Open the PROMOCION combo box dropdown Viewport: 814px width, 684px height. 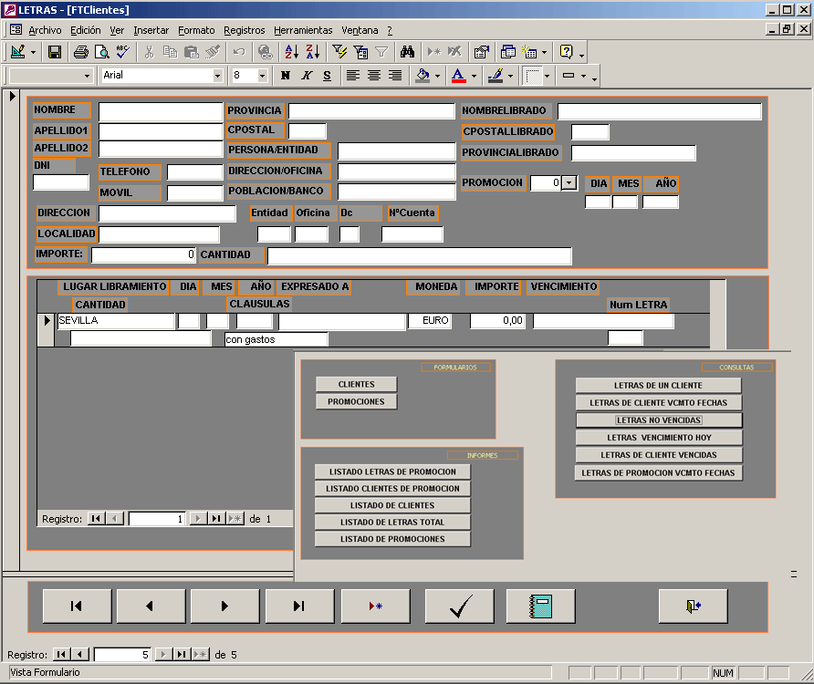click(x=569, y=182)
